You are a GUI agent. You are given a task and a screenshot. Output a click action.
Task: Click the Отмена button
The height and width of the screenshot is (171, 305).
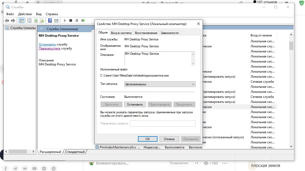pos(169,139)
